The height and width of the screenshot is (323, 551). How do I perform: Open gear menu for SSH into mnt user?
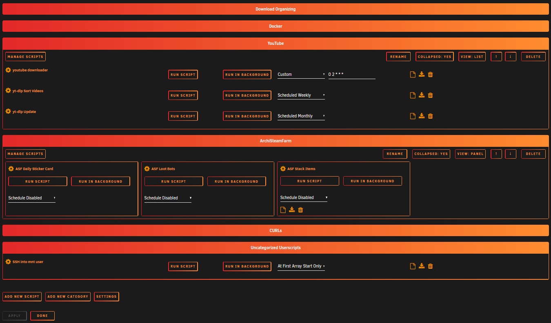pos(8,261)
